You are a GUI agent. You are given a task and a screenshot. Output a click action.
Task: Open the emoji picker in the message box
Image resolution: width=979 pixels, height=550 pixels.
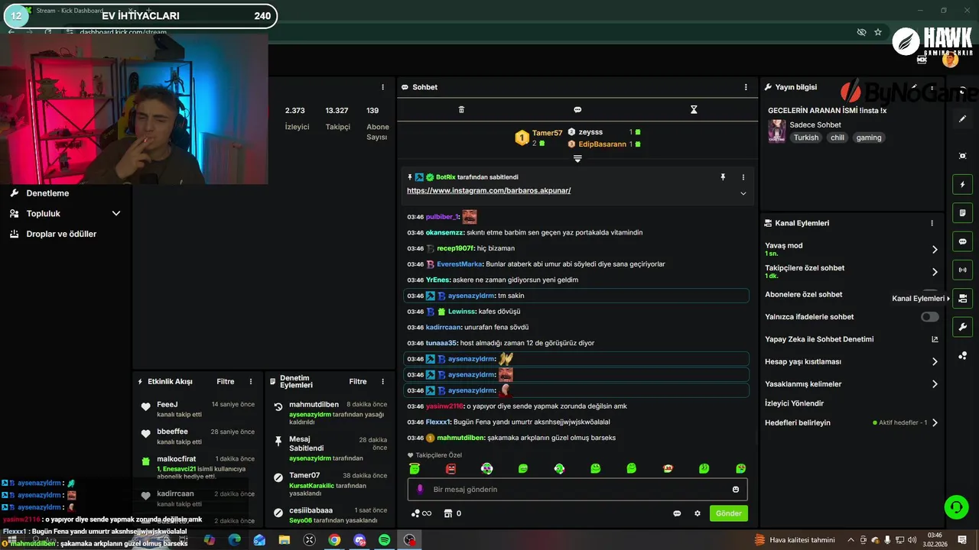coord(736,490)
